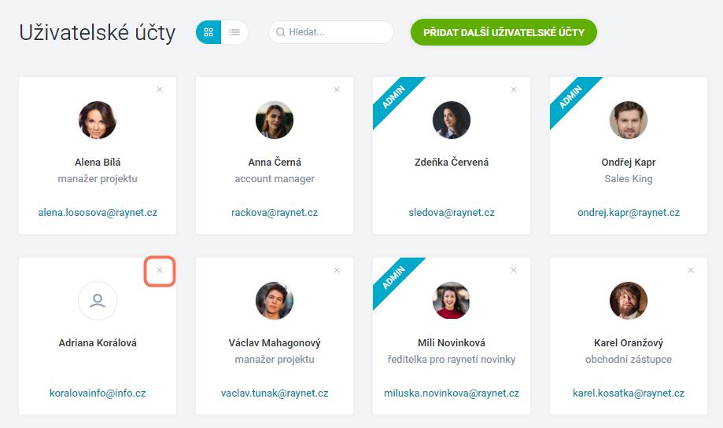The height and width of the screenshot is (428, 723).
Task: Remove Mili Novinková's card with the X icon
Action: [514, 271]
